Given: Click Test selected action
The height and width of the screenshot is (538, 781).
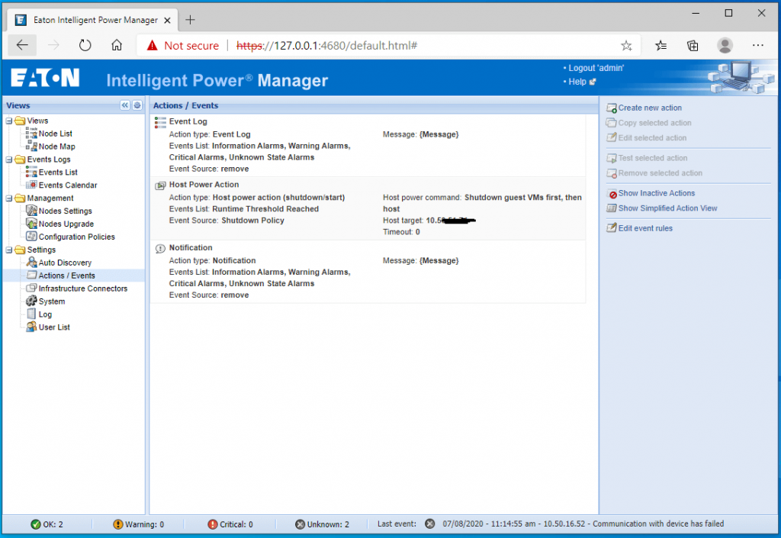Looking at the screenshot, I should click(x=647, y=158).
